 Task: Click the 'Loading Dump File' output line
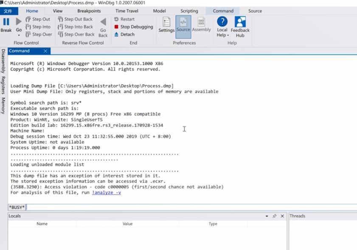92,86
